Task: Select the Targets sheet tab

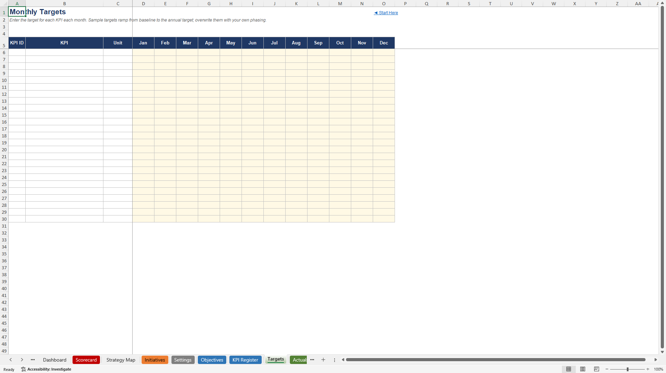Action: pyautogui.click(x=276, y=359)
